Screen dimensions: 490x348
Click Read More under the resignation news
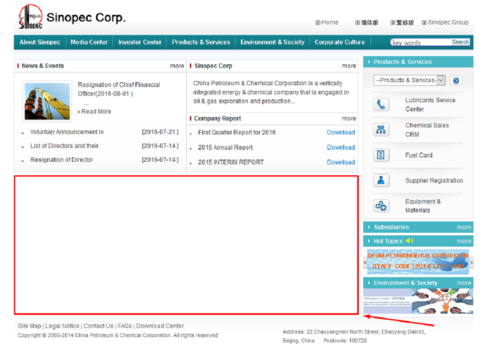tap(96, 112)
